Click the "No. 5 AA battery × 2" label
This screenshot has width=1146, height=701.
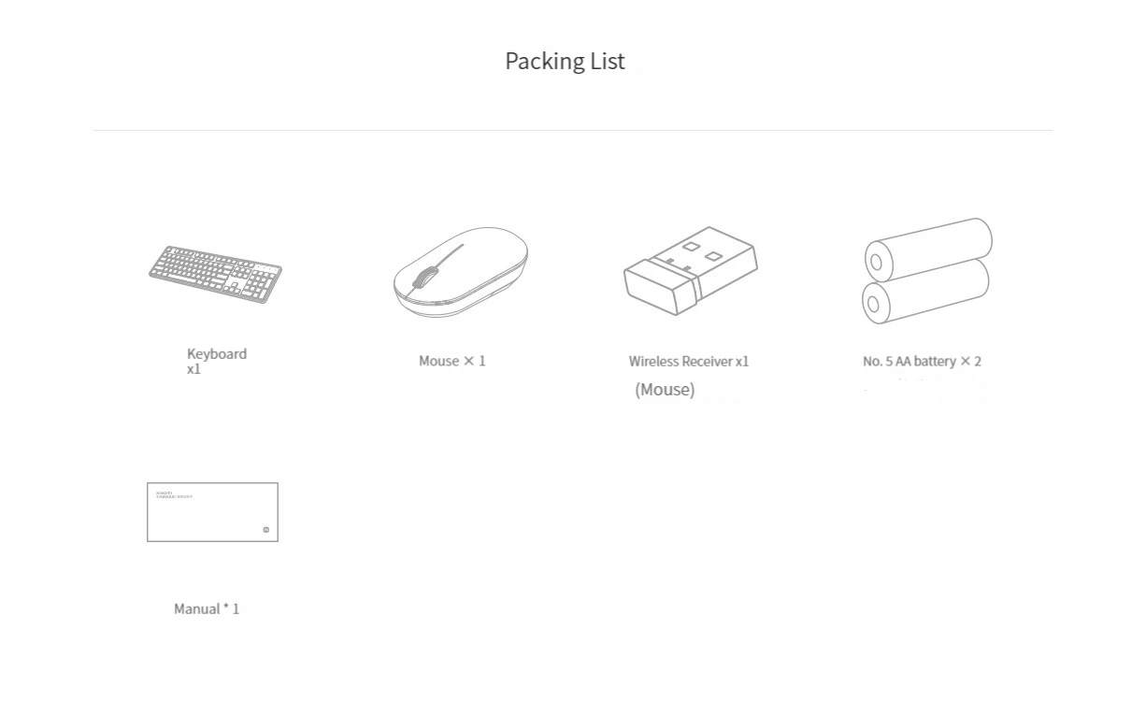coord(922,361)
